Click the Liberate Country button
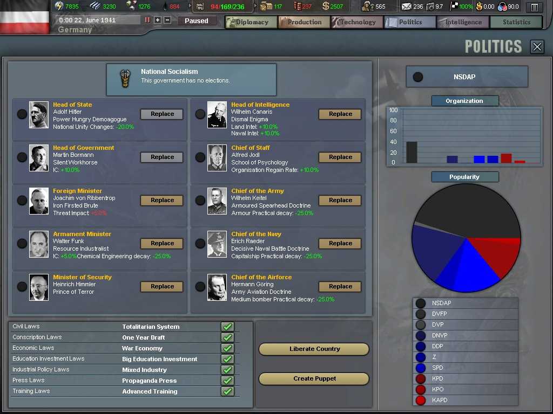553x414 pixels. click(314, 349)
